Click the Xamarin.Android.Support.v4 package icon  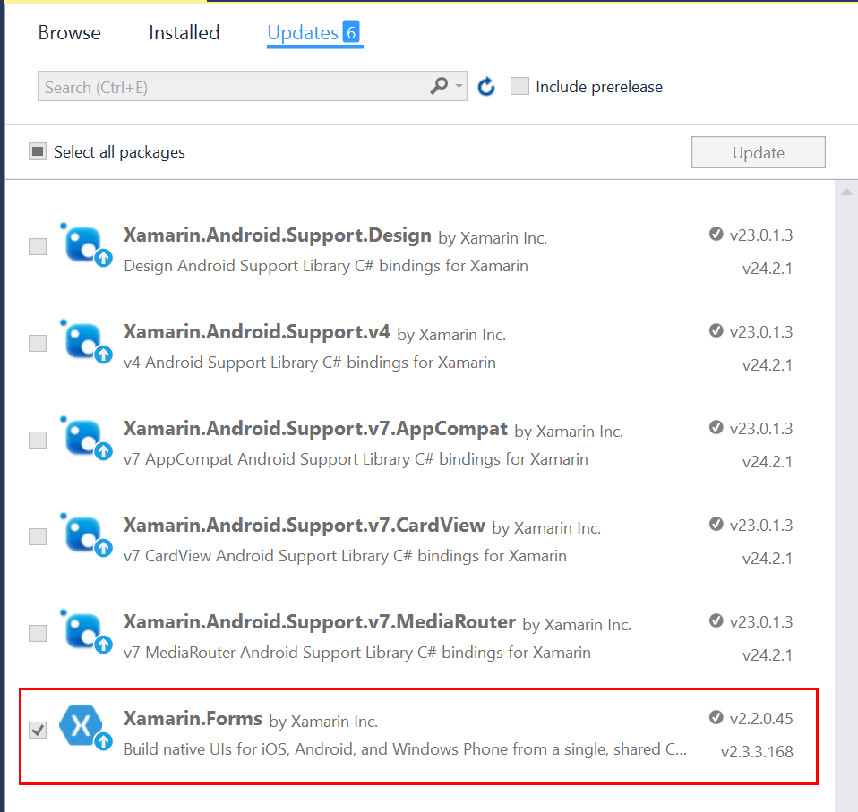point(86,342)
